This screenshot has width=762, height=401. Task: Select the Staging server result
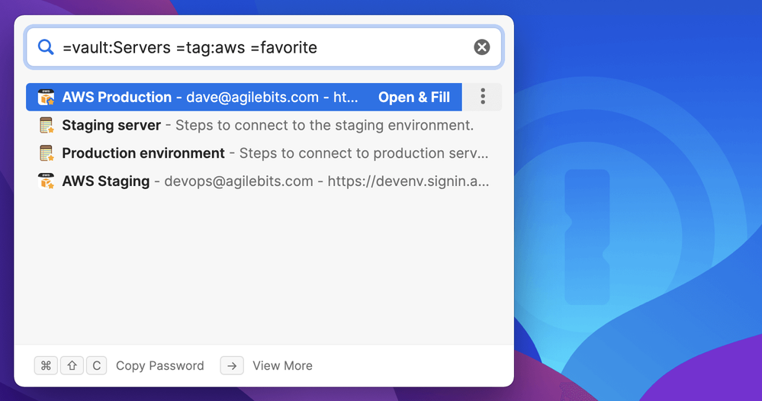pos(267,125)
